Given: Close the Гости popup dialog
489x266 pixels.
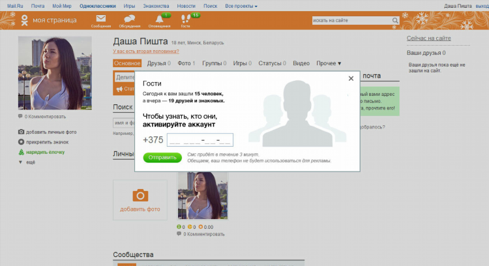Looking at the screenshot, I should tap(351, 79).
